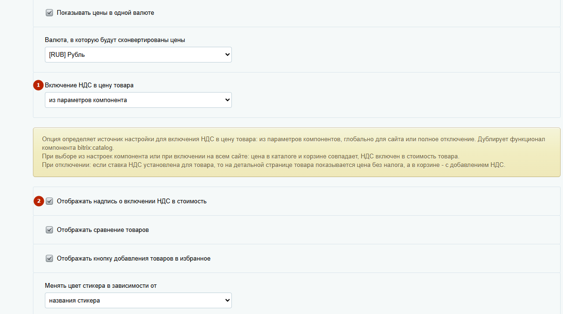Untick the single currency prices checkbox

[49, 13]
